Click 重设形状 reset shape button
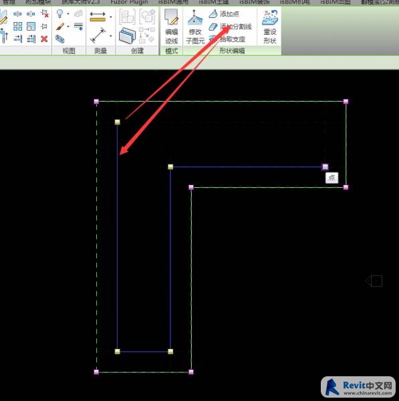The height and width of the screenshot is (401, 399). pos(270,27)
